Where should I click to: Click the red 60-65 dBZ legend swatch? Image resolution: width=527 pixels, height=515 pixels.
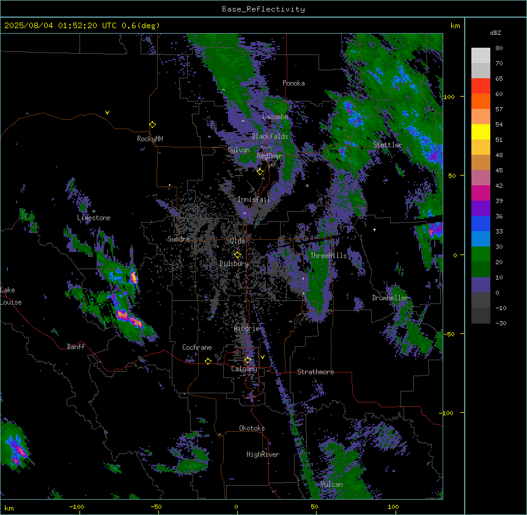(x=481, y=86)
